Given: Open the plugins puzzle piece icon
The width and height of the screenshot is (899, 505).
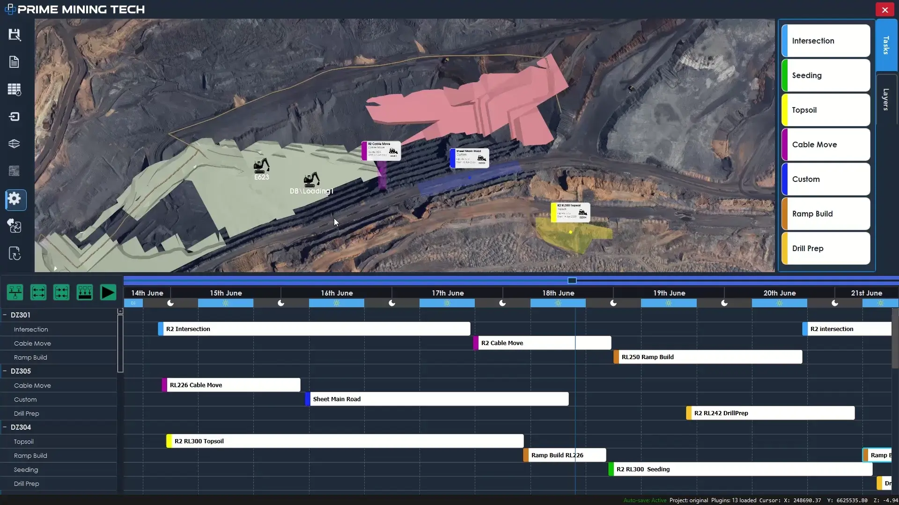Looking at the screenshot, I should (x=15, y=226).
